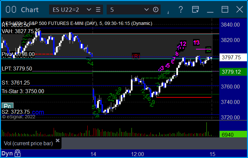This screenshot has width=248, height=158.
Task: Click the Vol (current price bar) label
Action: [x=28, y=144]
